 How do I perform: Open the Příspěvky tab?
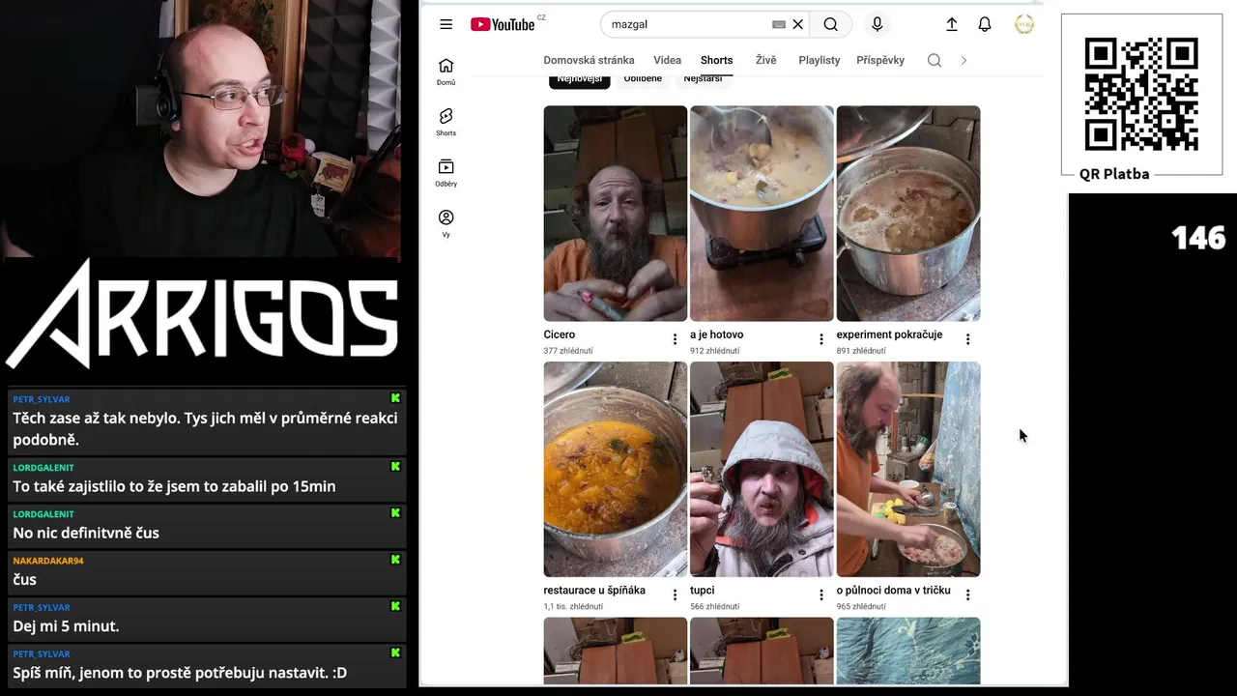tap(880, 60)
